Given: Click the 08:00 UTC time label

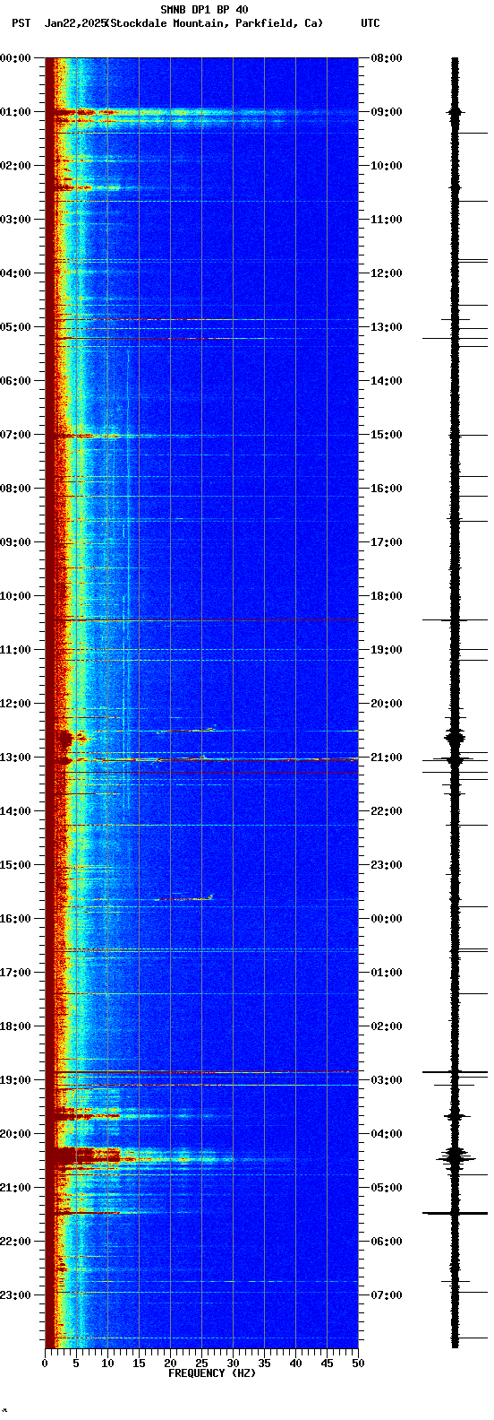Looking at the screenshot, I should pyautogui.click(x=386, y=58).
